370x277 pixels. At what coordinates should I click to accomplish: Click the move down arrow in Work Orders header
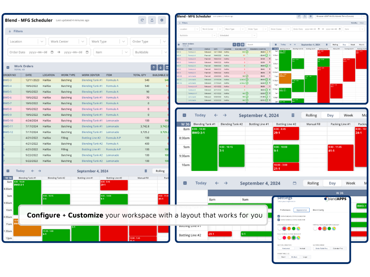tap(160, 67)
